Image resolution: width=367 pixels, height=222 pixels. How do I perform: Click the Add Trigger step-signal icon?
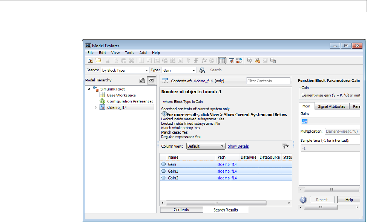(196, 61)
